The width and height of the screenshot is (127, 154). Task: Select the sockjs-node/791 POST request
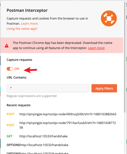pos(62,125)
